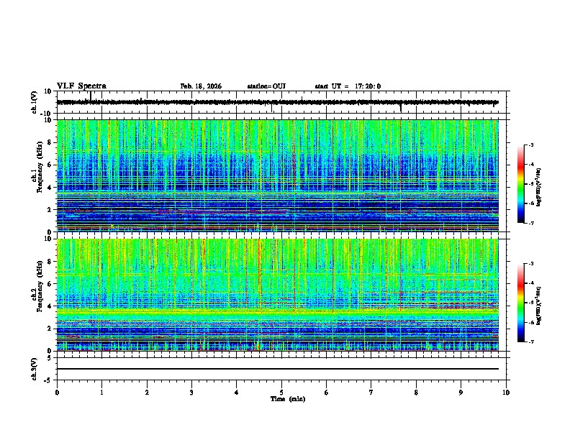Click time axis tick label 9
Screen dimensions: 570x440
[461, 393]
